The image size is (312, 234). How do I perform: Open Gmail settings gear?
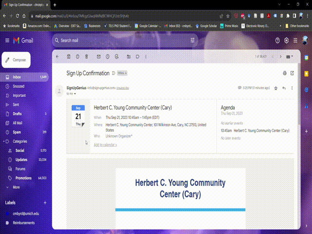pyautogui.click(x=286, y=40)
